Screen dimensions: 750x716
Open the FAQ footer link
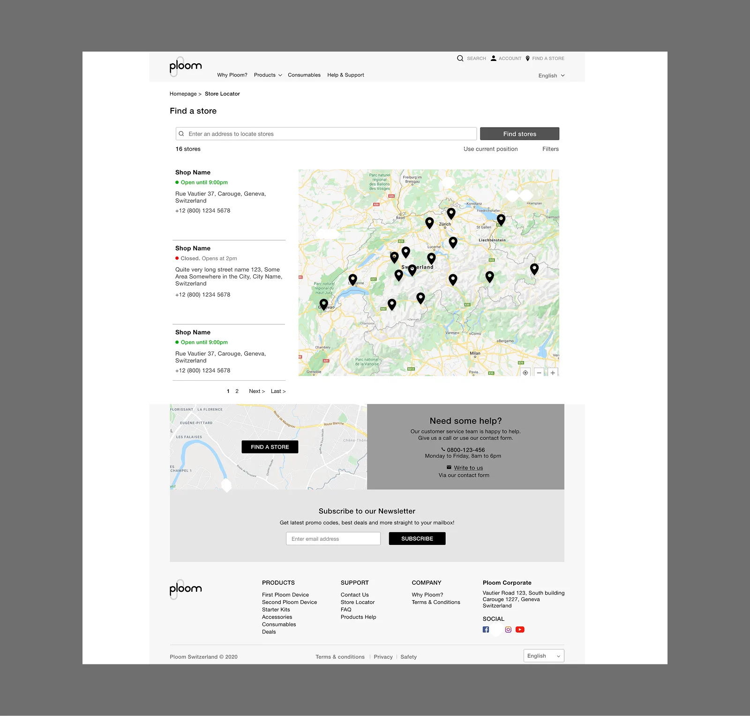pyautogui.click(x=346, y=610)
